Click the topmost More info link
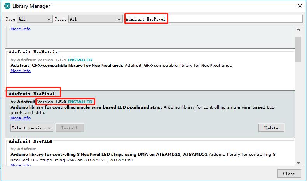Screen dimensions: 307x181 pyautogui.click(x=21, y=29)
